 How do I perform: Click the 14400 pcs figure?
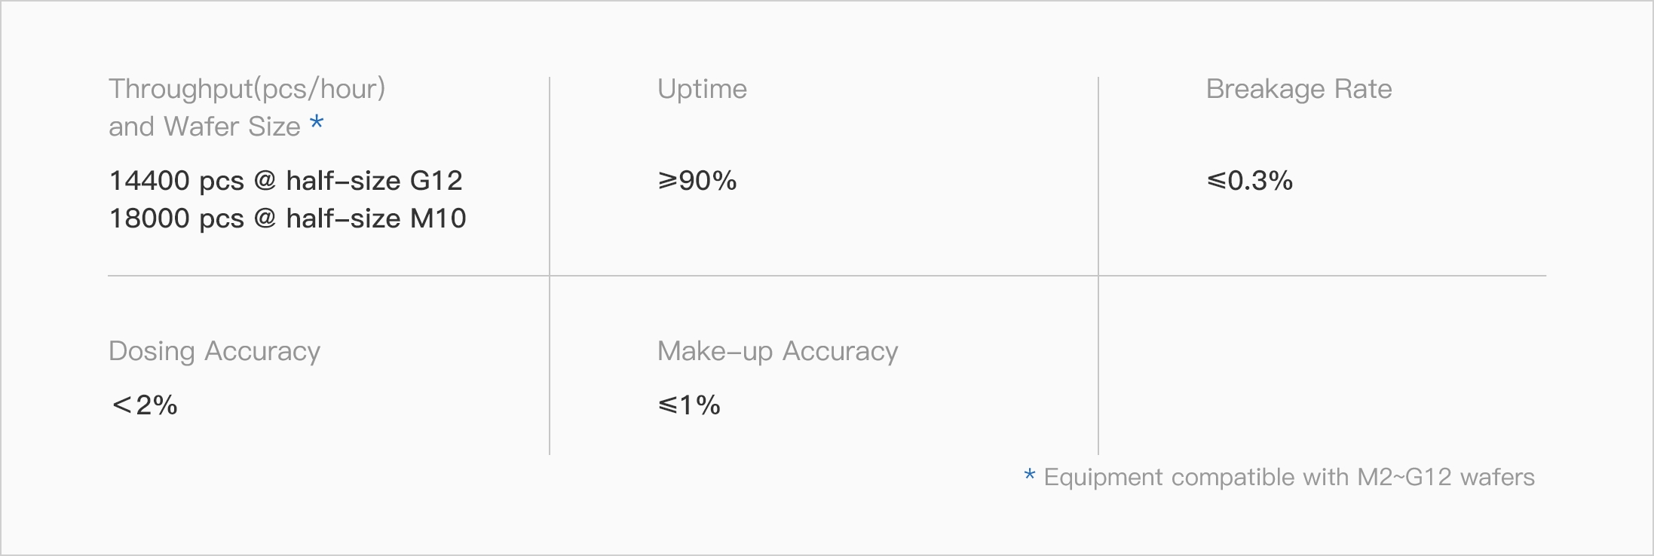pos(176,181)
